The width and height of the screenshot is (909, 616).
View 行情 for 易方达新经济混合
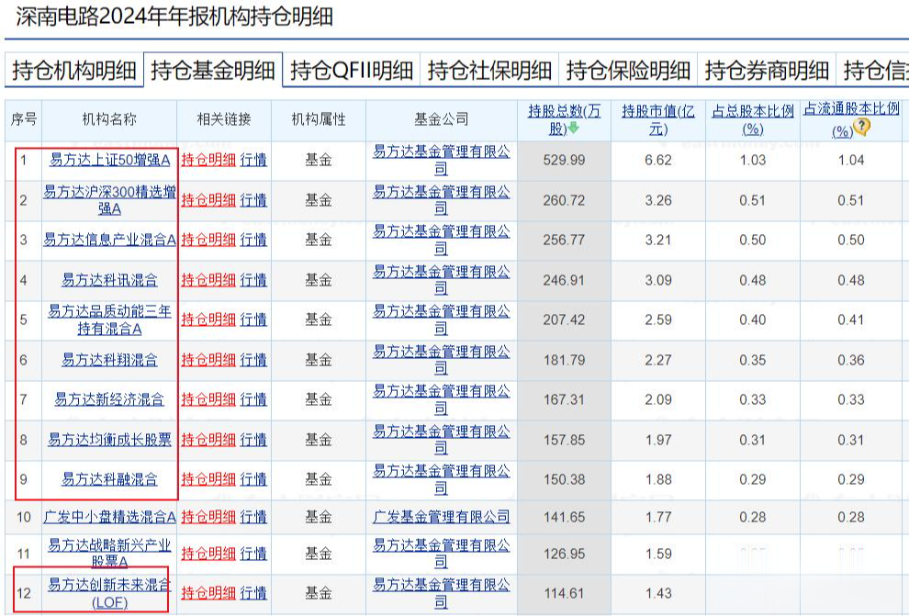[252, 400]
